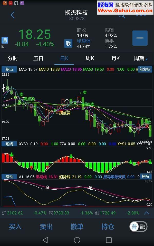
Task: Switch to the 分时 tab
Action: coord(13,58)
